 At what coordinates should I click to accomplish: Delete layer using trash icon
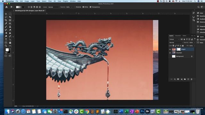192,79
